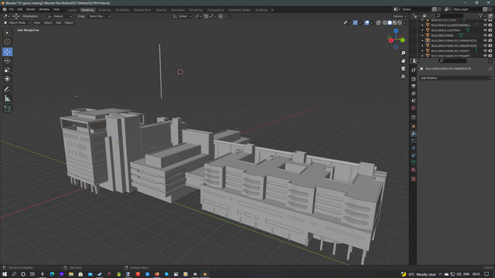Open the Select Box drag dropdown
The width and height of the screenshot is (495, 278).
coord(99,16)
